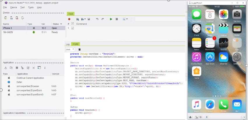Toggle the checkbox in the Command column header
The height and width of the screenshot is (120, 248).
73,24
